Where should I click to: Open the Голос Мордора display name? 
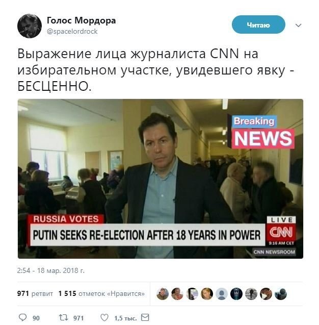click(x=81, y=20)
